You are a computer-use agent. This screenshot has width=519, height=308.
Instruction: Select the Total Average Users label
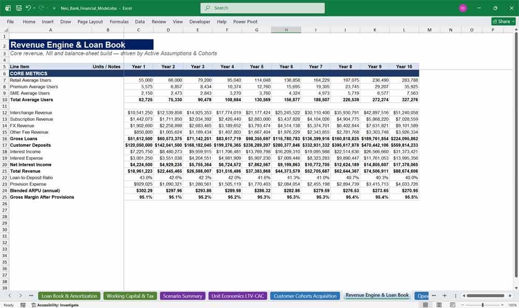(x=31, y=100)
